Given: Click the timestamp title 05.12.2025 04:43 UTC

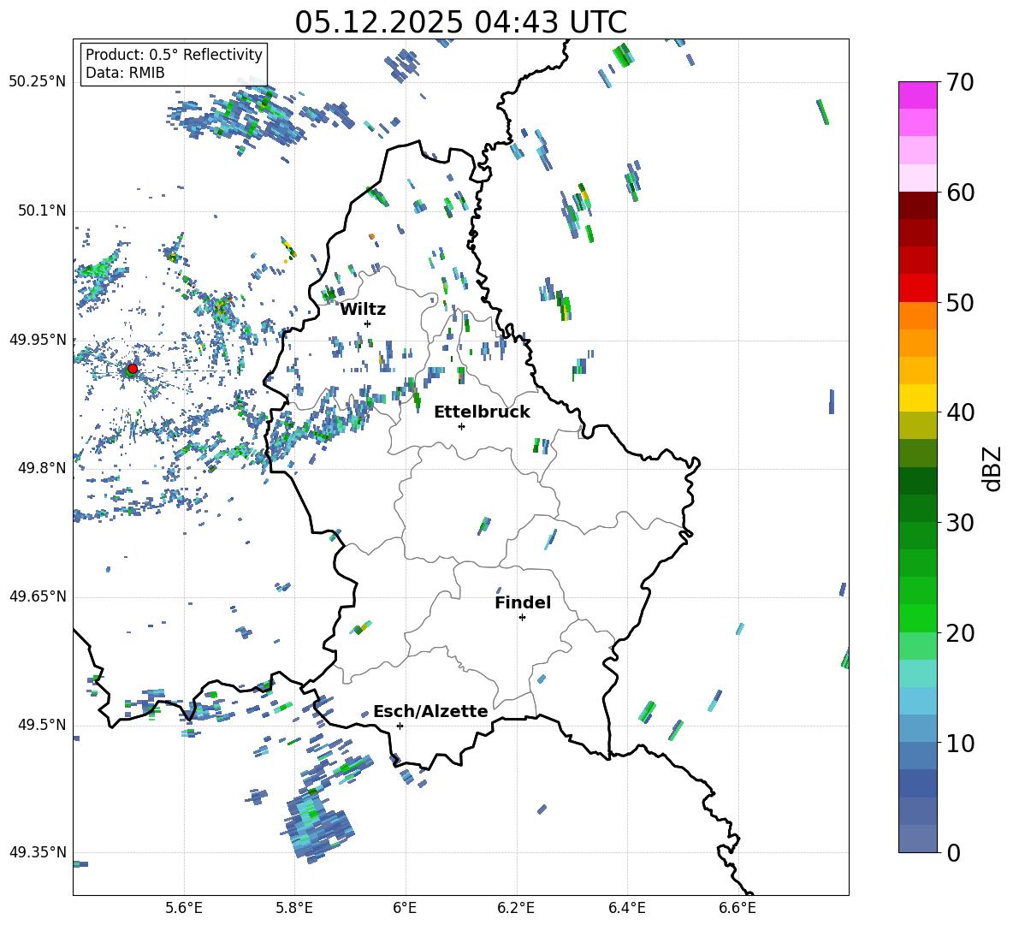Looking at the screenshot, I should coord(460,22).
